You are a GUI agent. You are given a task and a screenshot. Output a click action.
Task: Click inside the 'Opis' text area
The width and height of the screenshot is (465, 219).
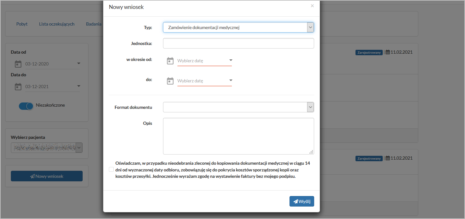coord(238,136)
